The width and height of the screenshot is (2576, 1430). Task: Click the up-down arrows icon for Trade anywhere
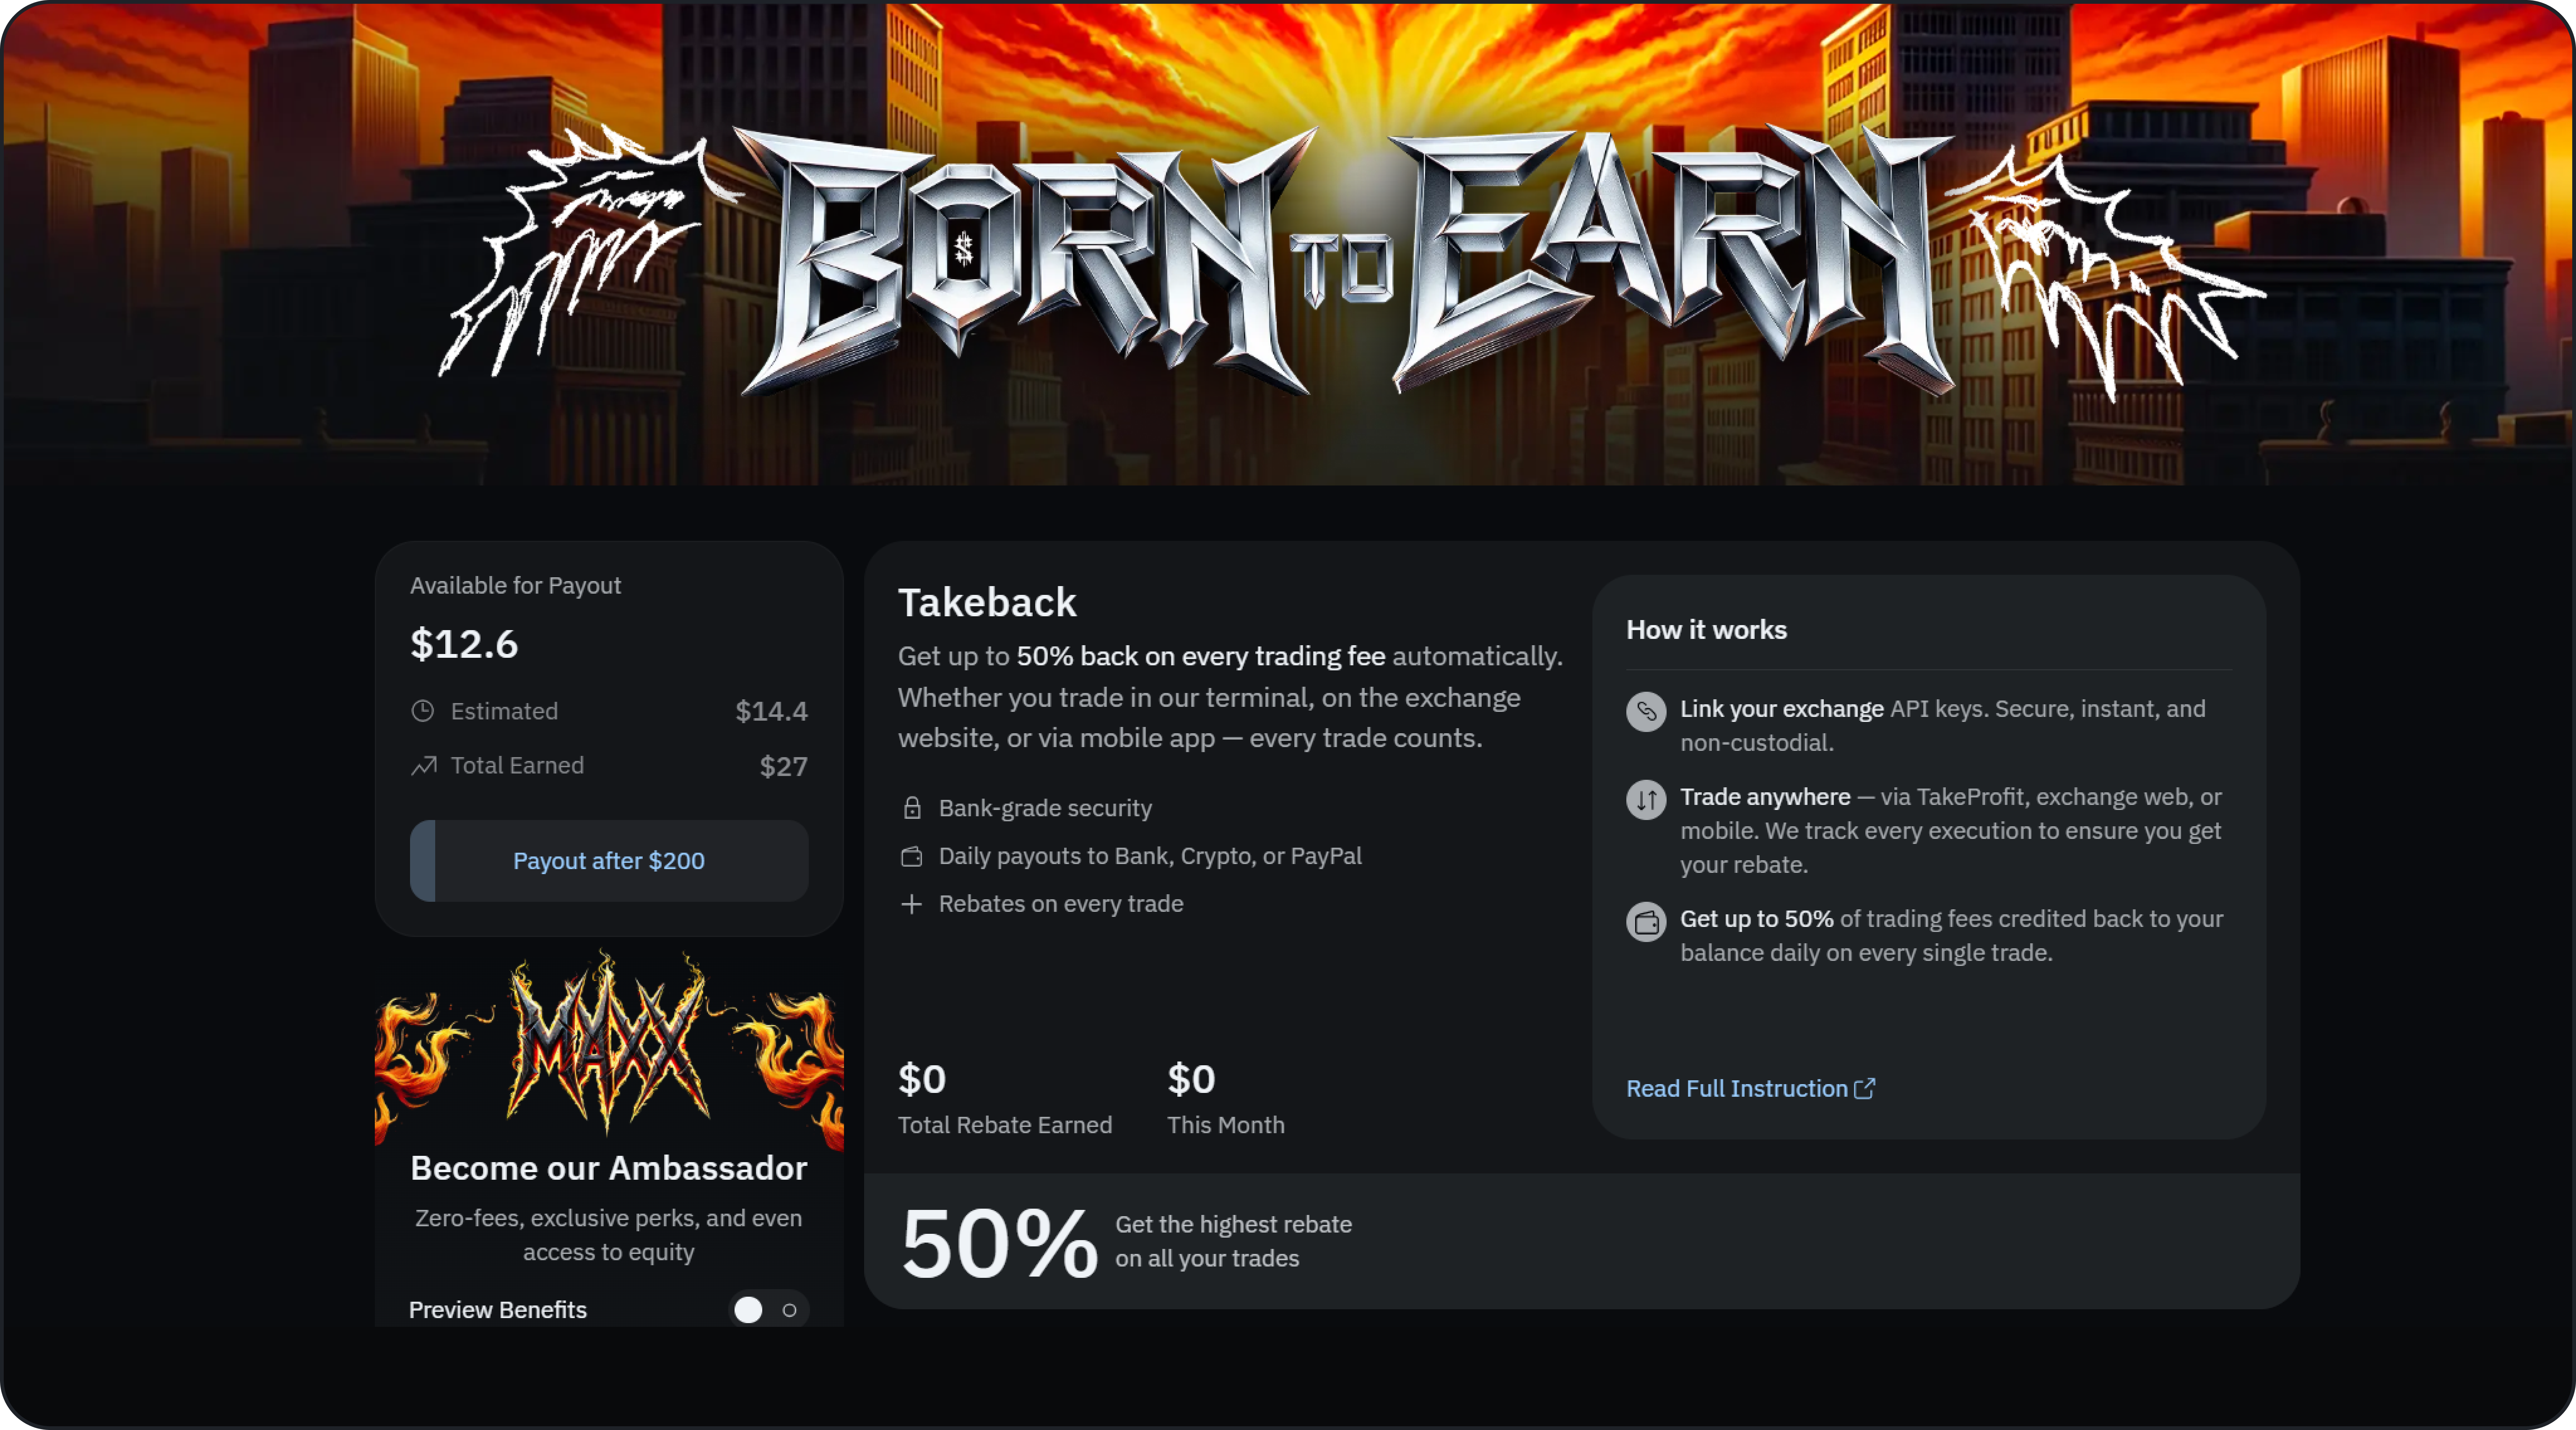tap(1646, 800)
